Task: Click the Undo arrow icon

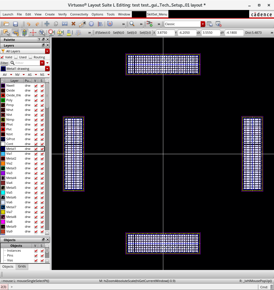Action: 28,24
